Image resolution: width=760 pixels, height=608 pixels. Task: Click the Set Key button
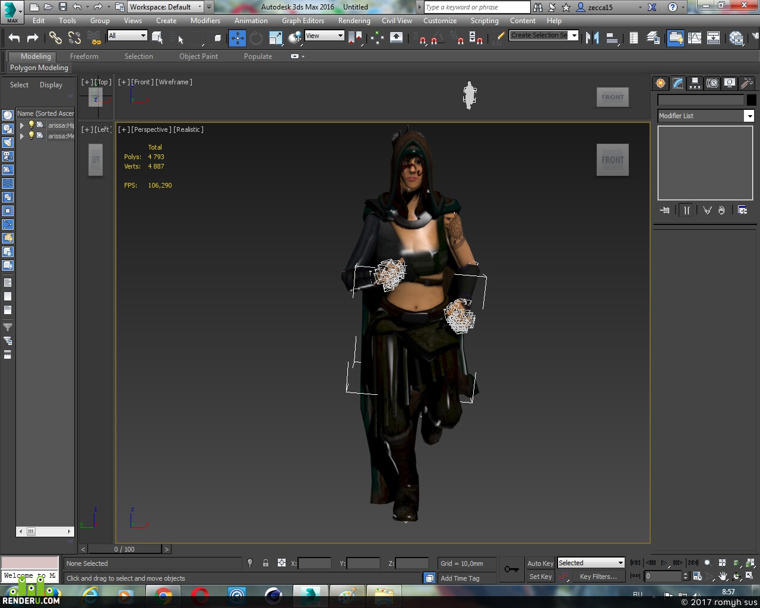540,577
